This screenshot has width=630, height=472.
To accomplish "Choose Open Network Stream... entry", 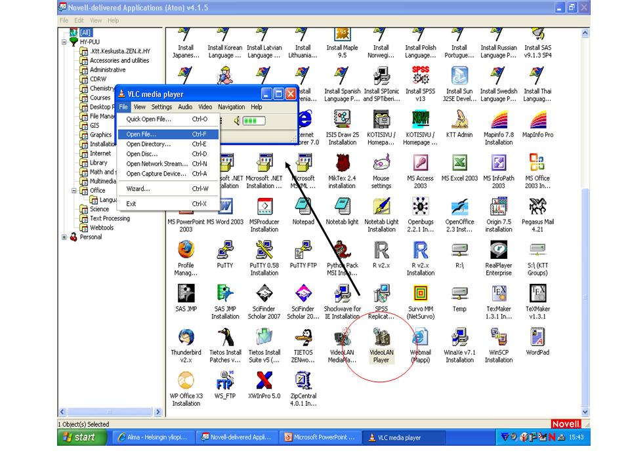I will click(169, 164).
